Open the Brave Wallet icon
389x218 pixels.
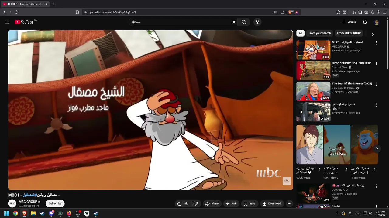pos(366,12)
